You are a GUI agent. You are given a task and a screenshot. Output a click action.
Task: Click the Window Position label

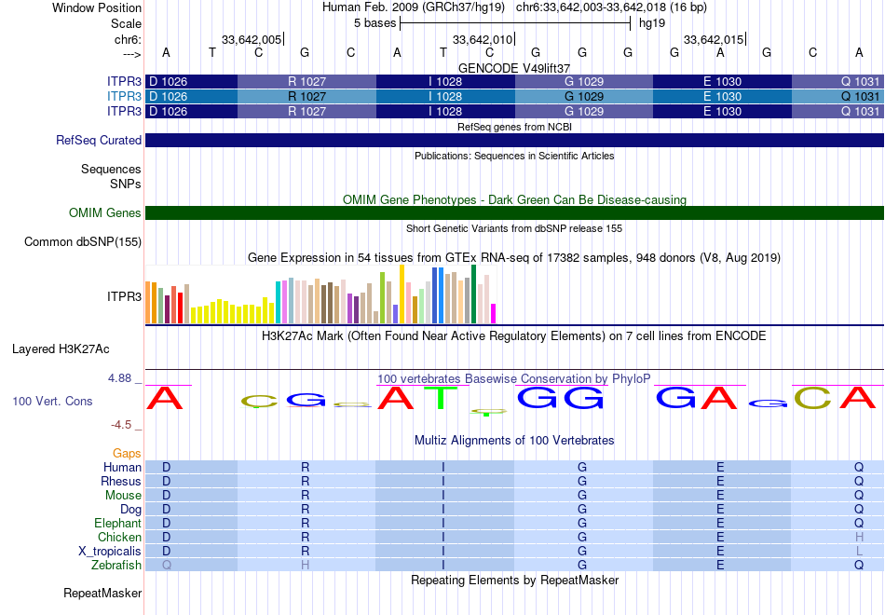[x=97, y=7]
